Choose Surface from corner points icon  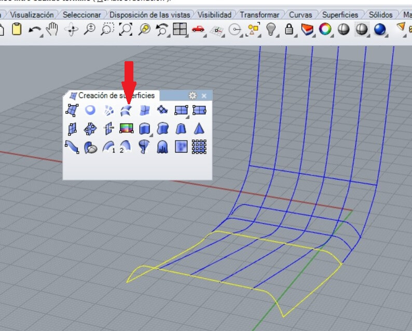click(72, 110)
